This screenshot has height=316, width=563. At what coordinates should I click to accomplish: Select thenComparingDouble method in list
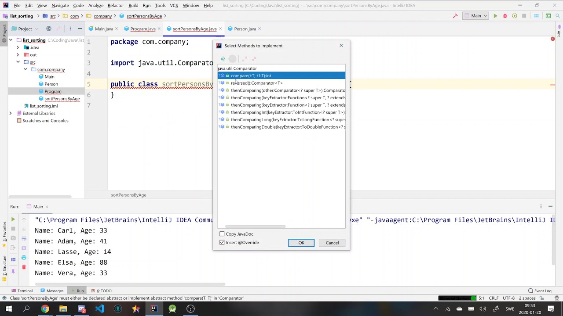[281, 127]
